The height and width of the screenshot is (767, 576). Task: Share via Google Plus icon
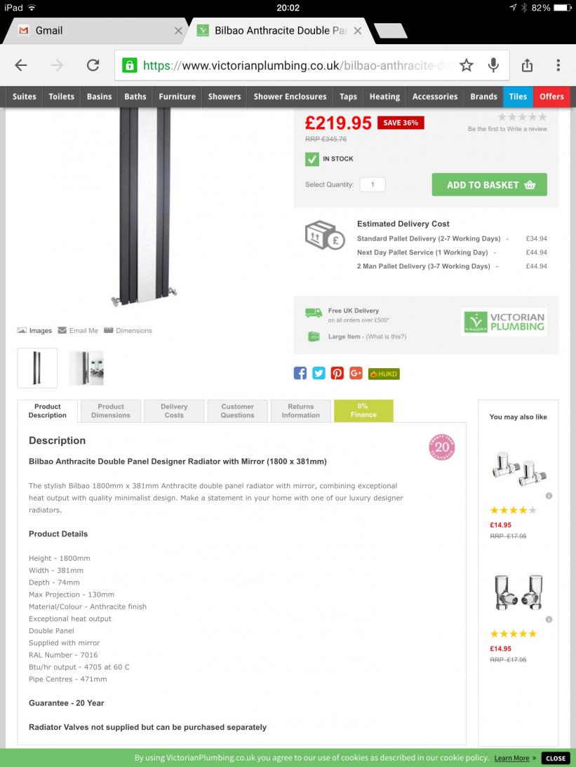coord(356,373)
